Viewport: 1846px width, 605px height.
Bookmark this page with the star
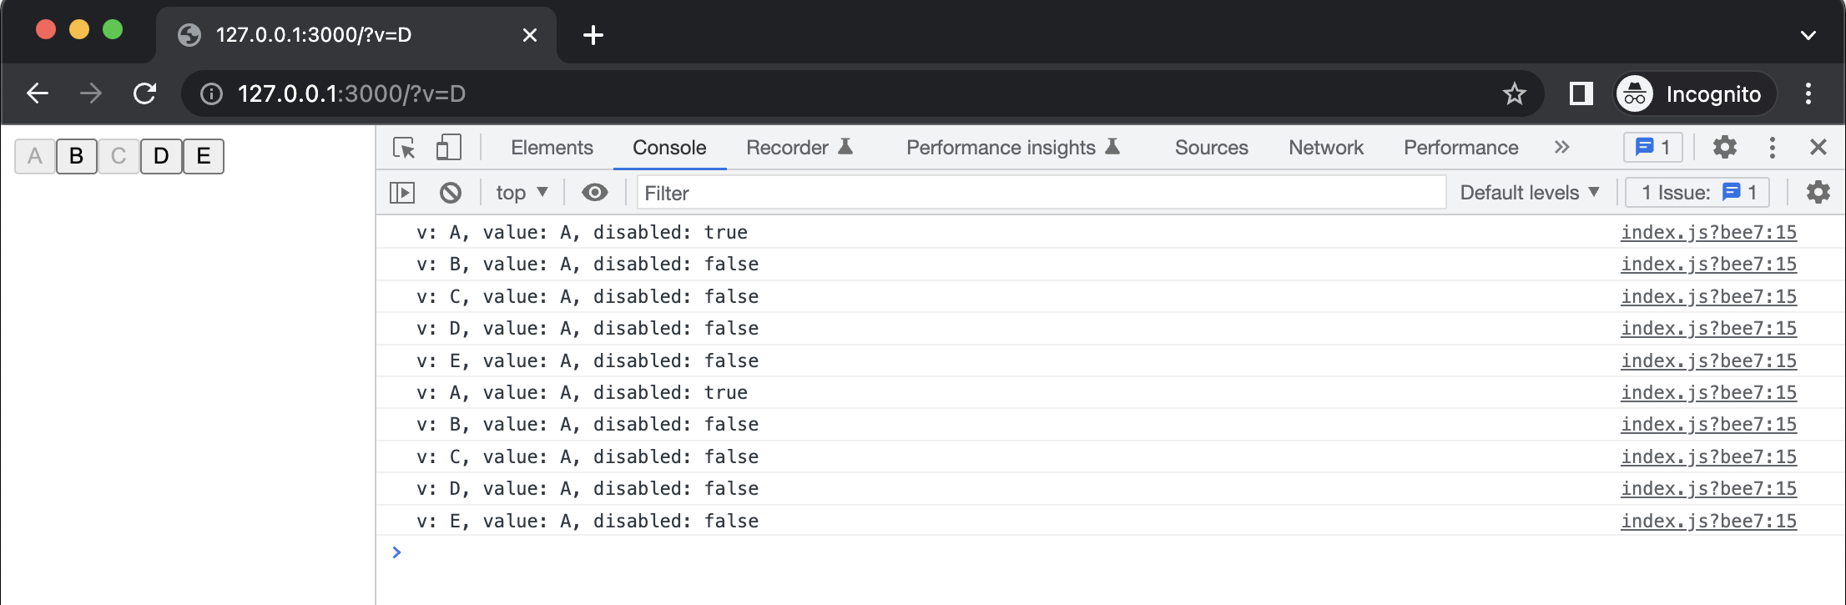pos(1514,93)
